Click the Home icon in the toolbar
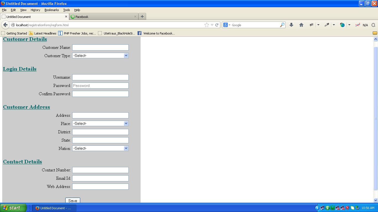The height and width of the screenshot is (212, 378). click(x=301, y=25)
